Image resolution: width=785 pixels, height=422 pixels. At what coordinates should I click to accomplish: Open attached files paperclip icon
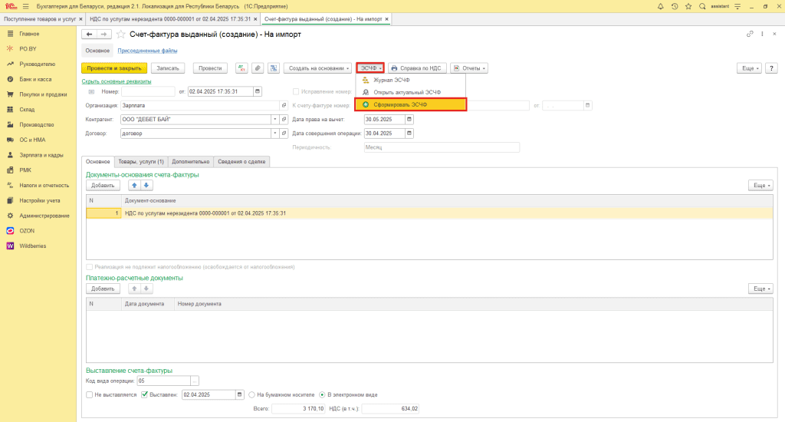[x=258, y=68]
